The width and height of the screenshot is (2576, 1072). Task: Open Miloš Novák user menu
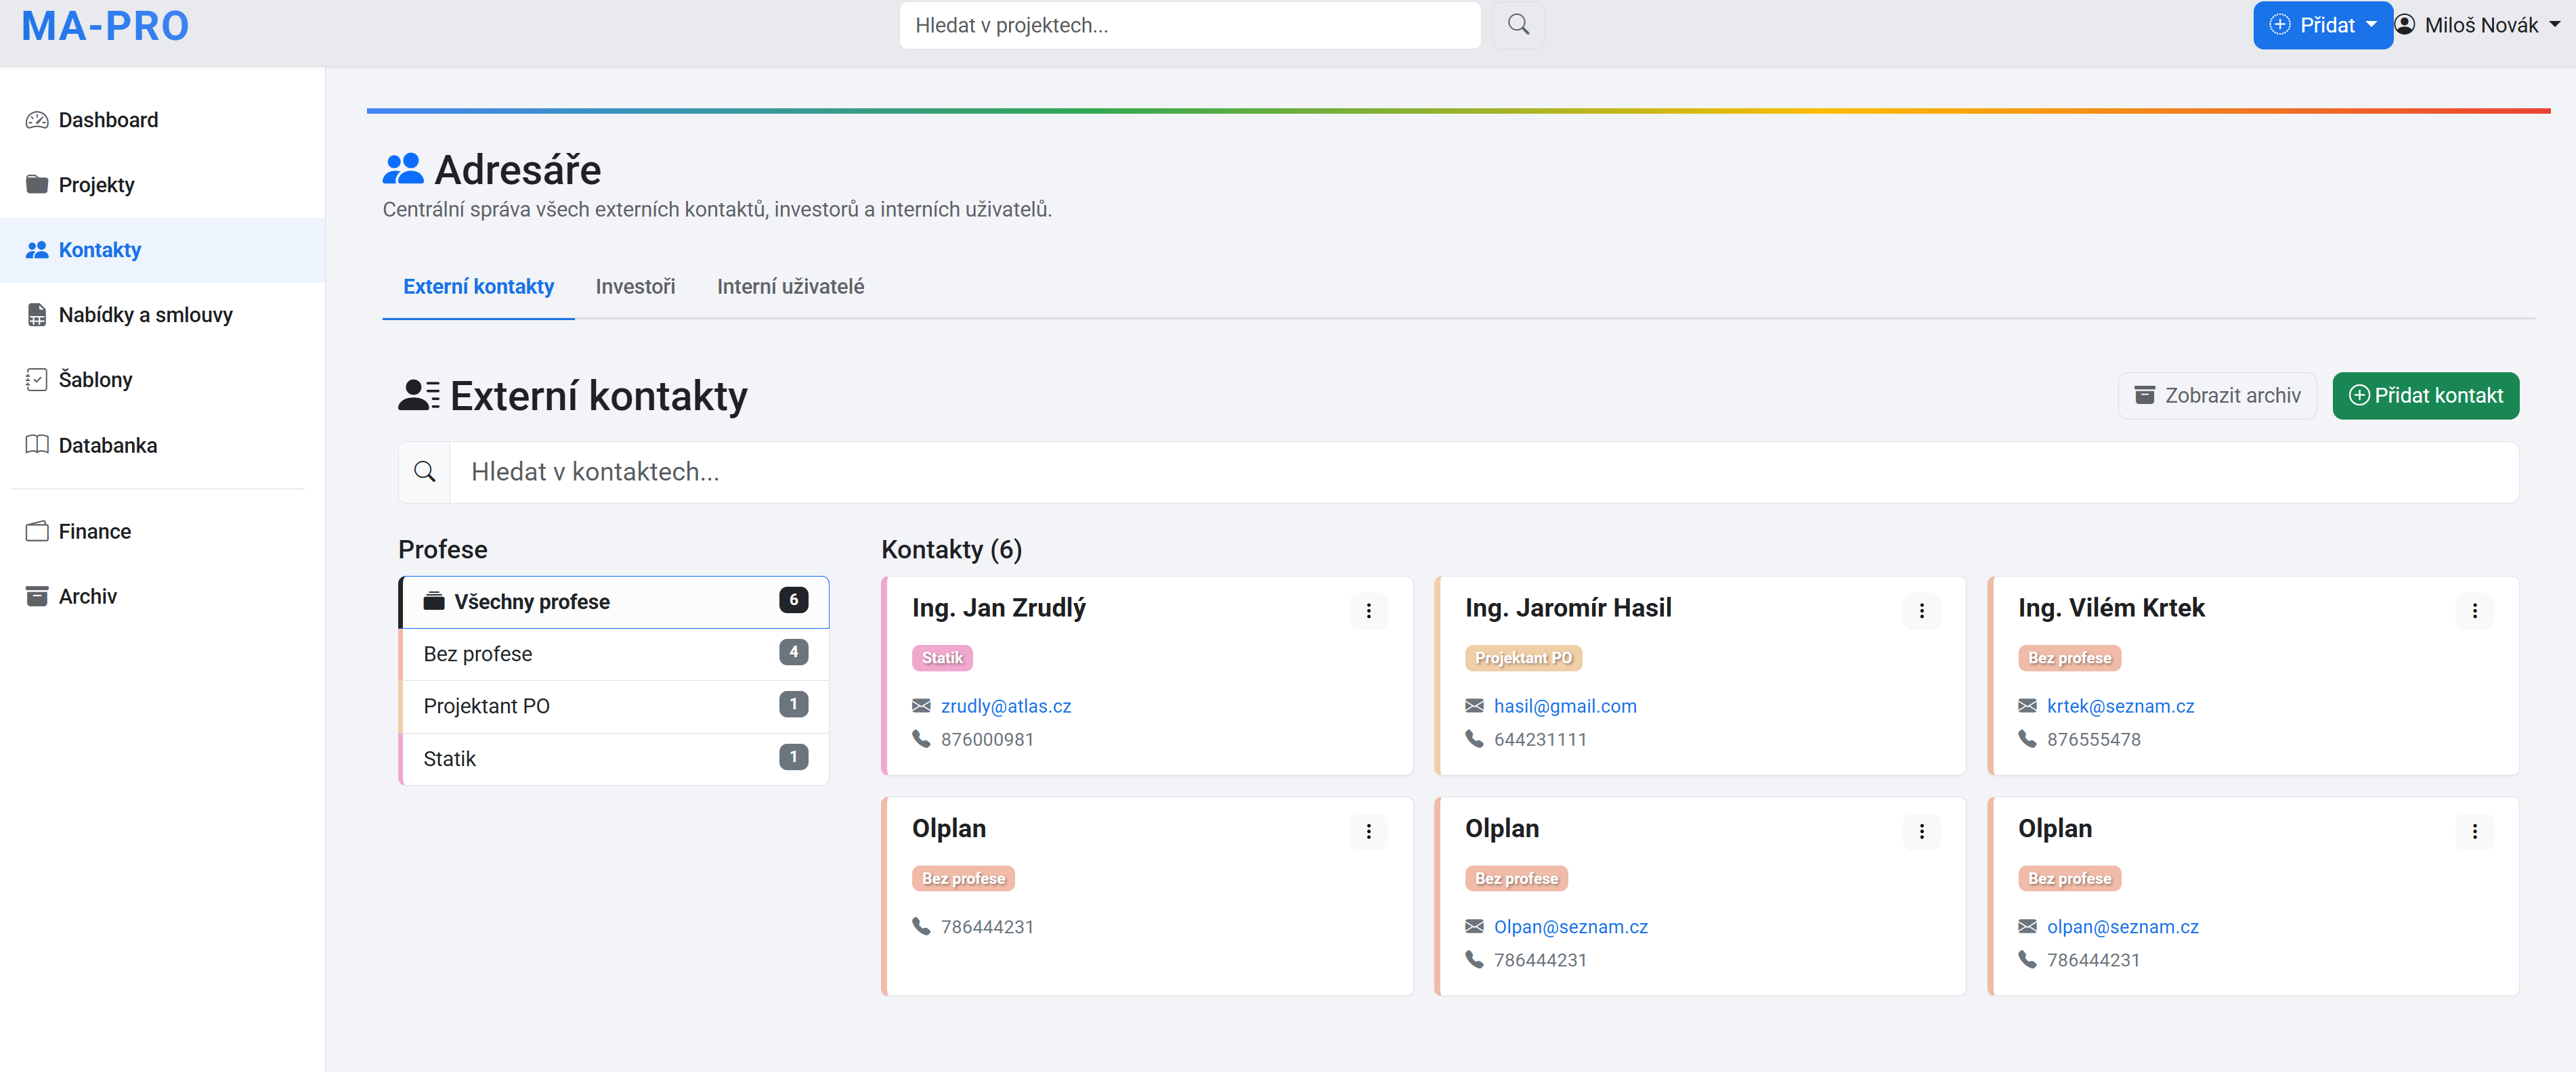coord(2480,25)
